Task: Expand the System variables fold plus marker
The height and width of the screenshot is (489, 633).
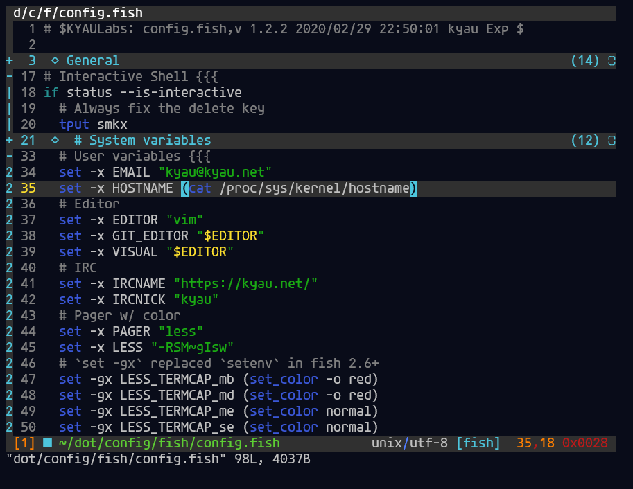Action: [x=9, y=141]
